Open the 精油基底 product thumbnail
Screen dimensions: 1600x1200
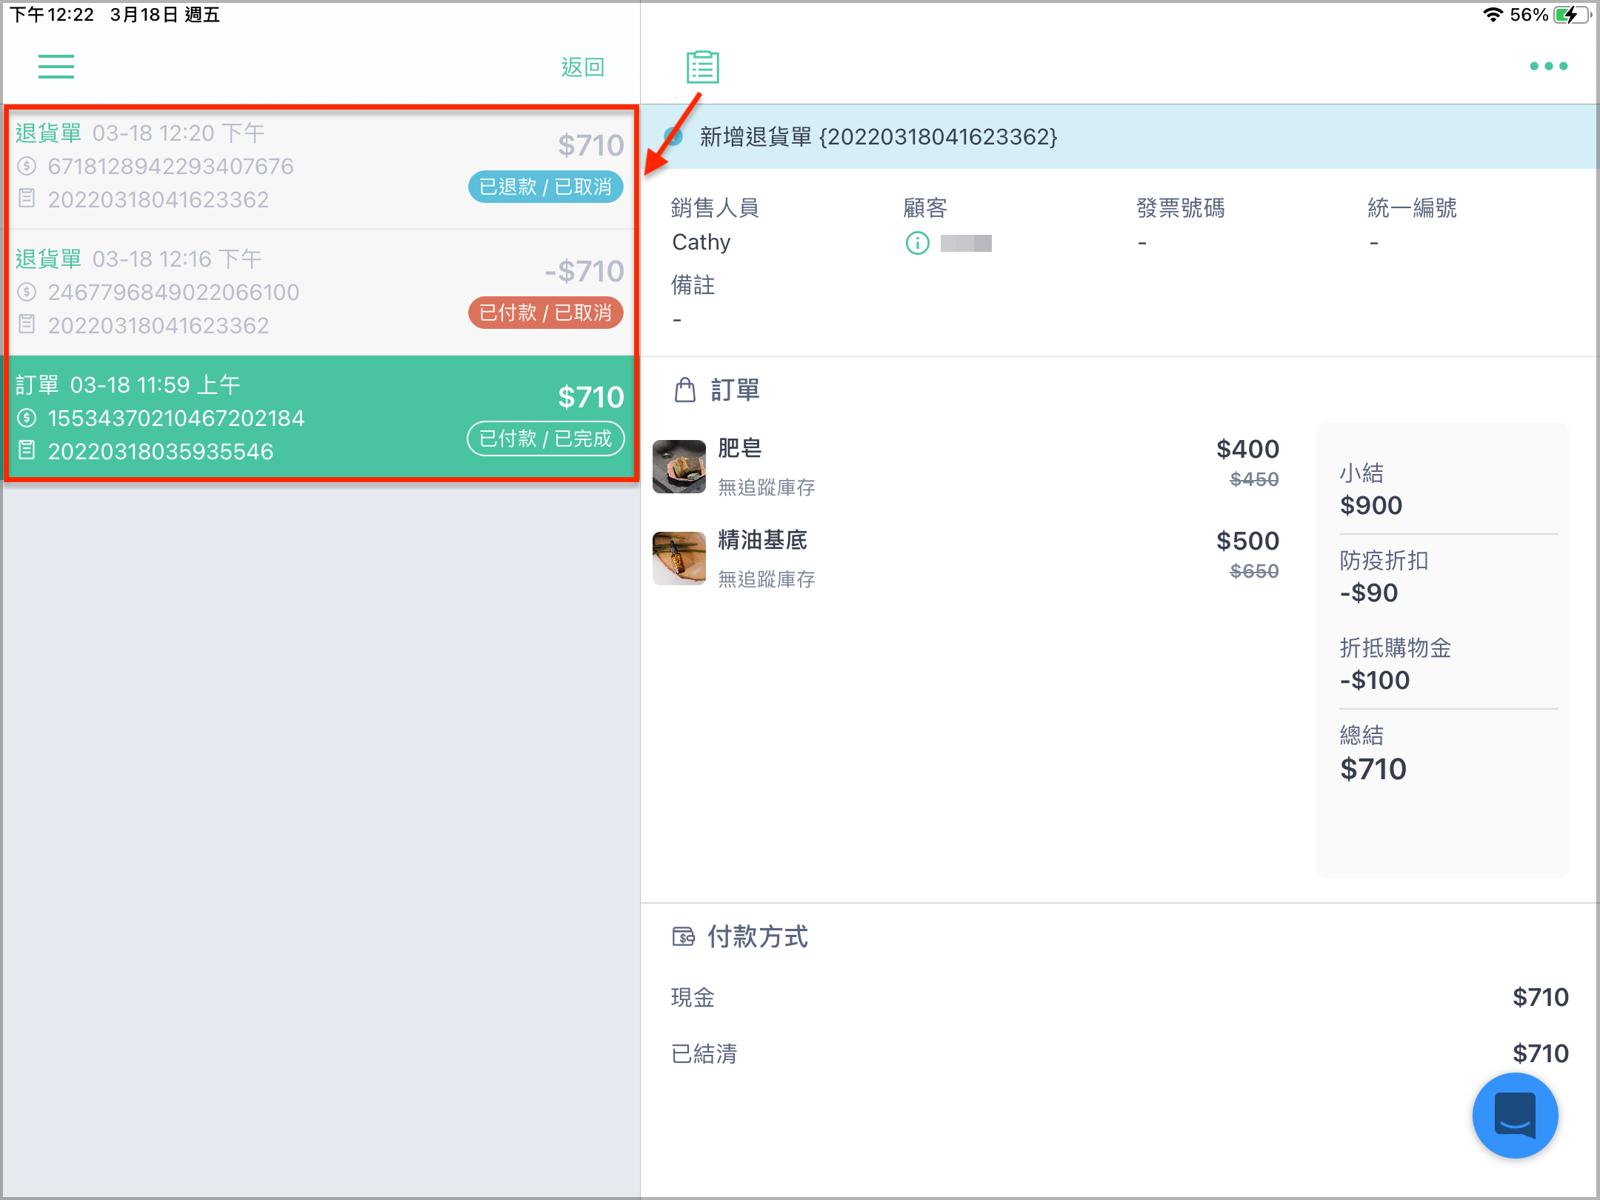coord(679,559)
